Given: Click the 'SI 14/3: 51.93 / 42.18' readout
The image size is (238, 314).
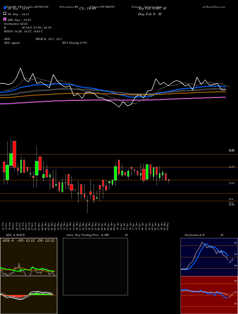Looking at the screenshot, I should click(x=37, y=28).
